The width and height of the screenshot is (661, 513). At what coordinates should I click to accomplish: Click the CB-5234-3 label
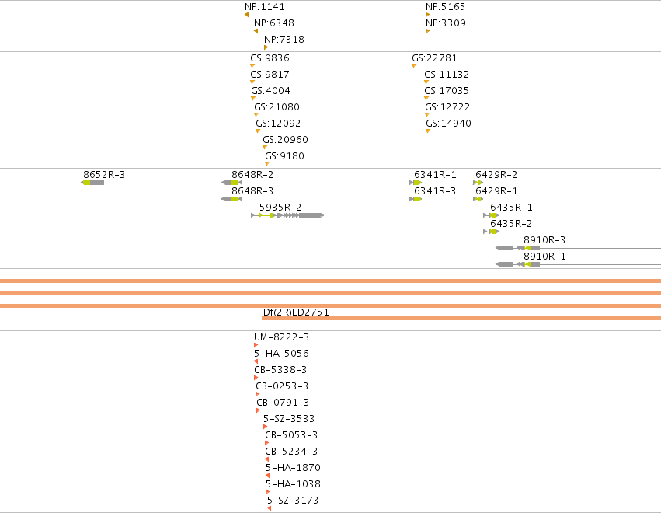[291, 452]
